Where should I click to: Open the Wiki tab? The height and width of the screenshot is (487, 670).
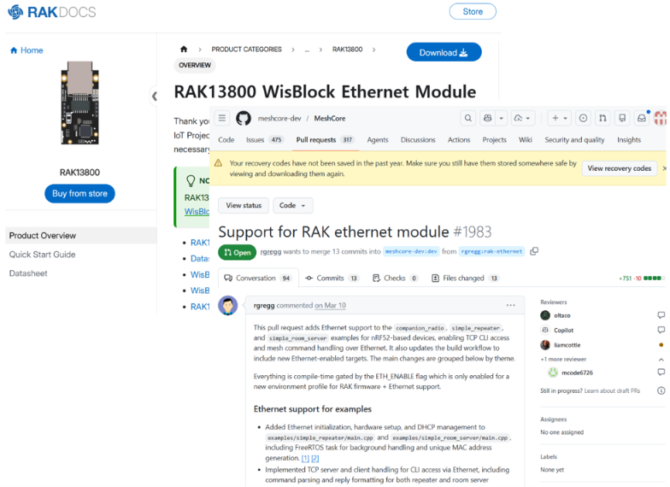coord(525,140)
